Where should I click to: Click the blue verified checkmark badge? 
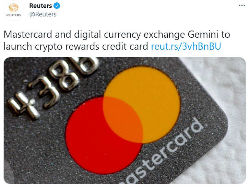tap(57, 6)
